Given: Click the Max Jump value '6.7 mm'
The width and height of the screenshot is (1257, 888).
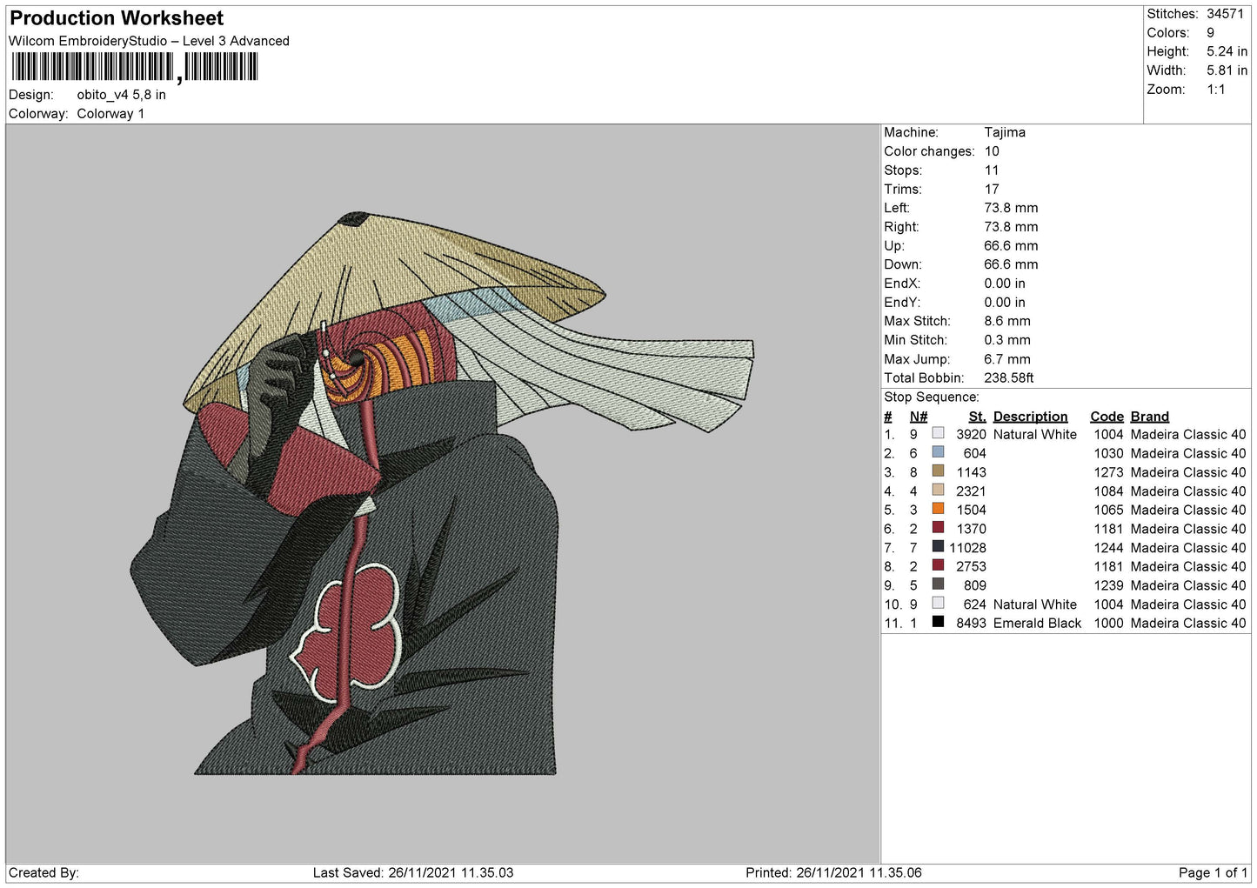Looking at the screenshot, I should (x=1006, y=359).
